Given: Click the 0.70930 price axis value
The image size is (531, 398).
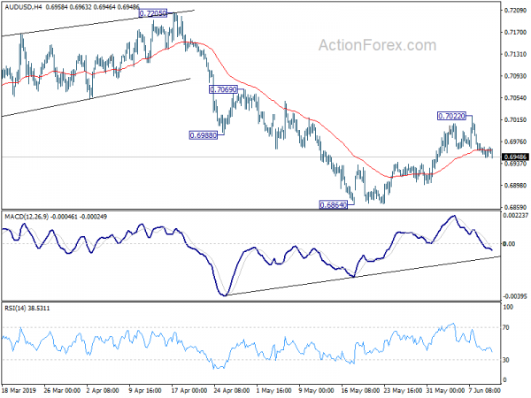Looking at the screenshot, I should coord(515,76).
